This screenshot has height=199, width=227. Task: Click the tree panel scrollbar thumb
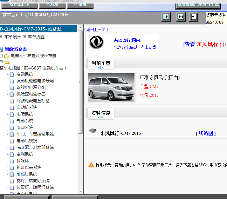point(80,82)
